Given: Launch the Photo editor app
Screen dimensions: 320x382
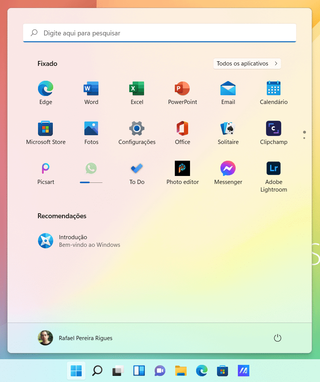Looking at the screenshot, I should coord(182,173).
